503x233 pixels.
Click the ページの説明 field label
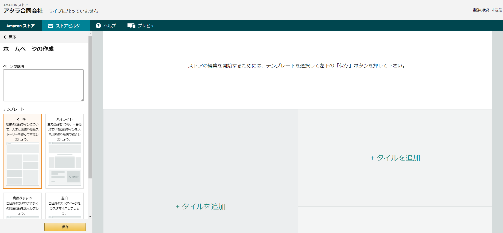coord(14,66)
